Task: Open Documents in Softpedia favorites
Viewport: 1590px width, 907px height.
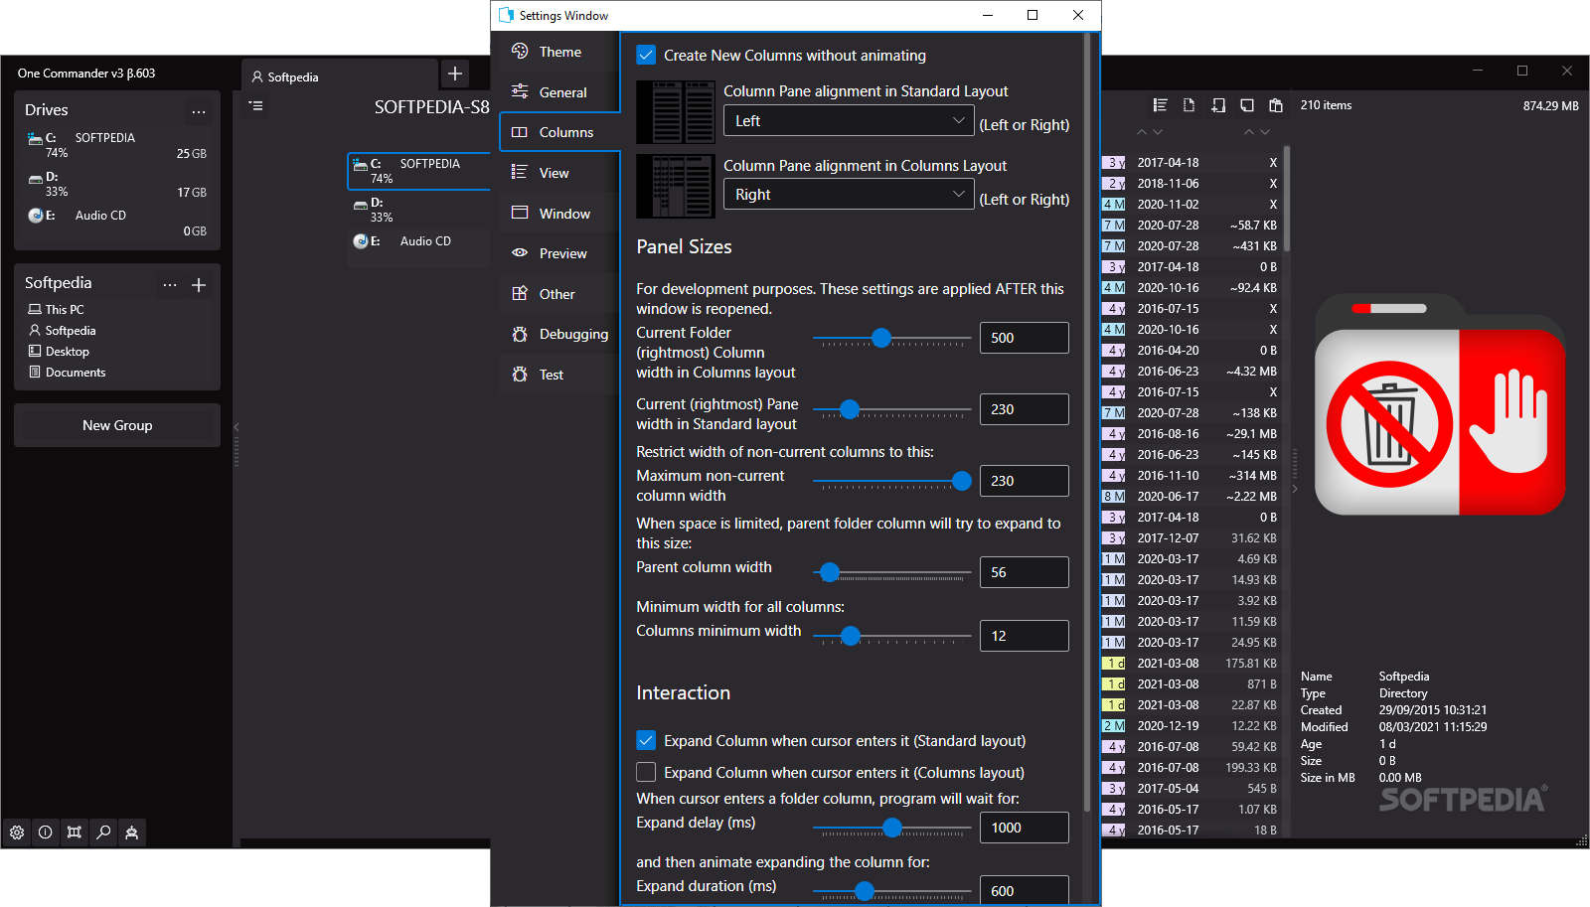Action: 67,373
